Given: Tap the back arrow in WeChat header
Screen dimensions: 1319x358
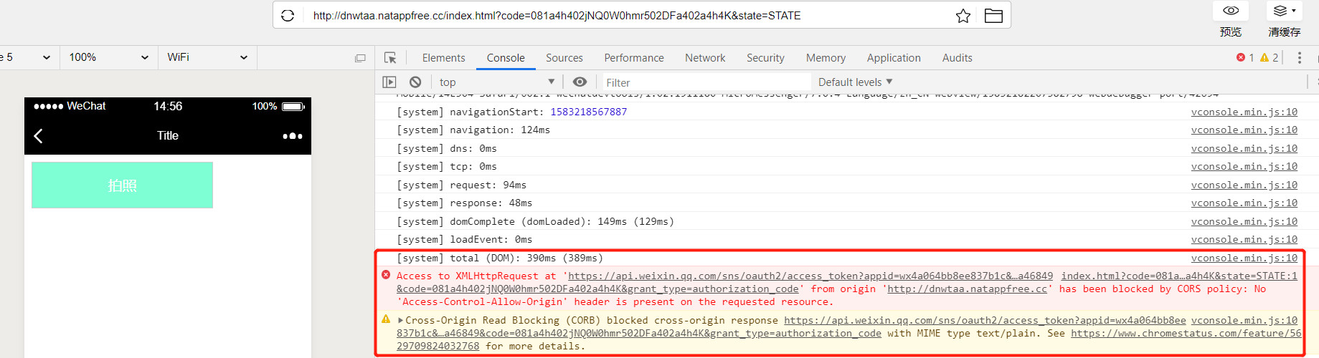Looking at the screenshot, I should (x=39, y=136).
